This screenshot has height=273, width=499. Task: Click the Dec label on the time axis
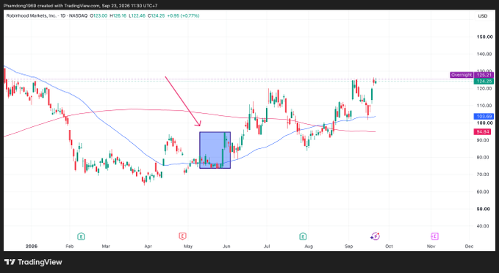469,247
